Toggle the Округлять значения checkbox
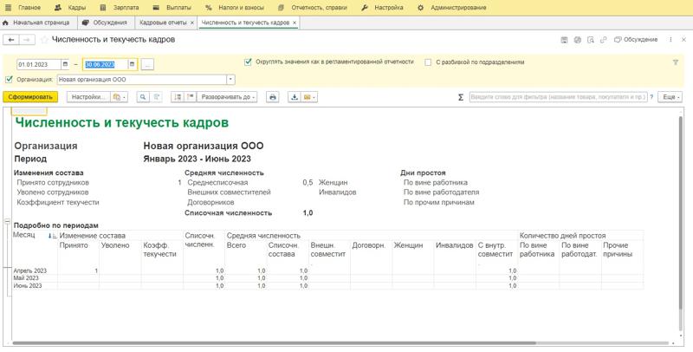This screenshot has height=352, width=693. click(248, 62)
